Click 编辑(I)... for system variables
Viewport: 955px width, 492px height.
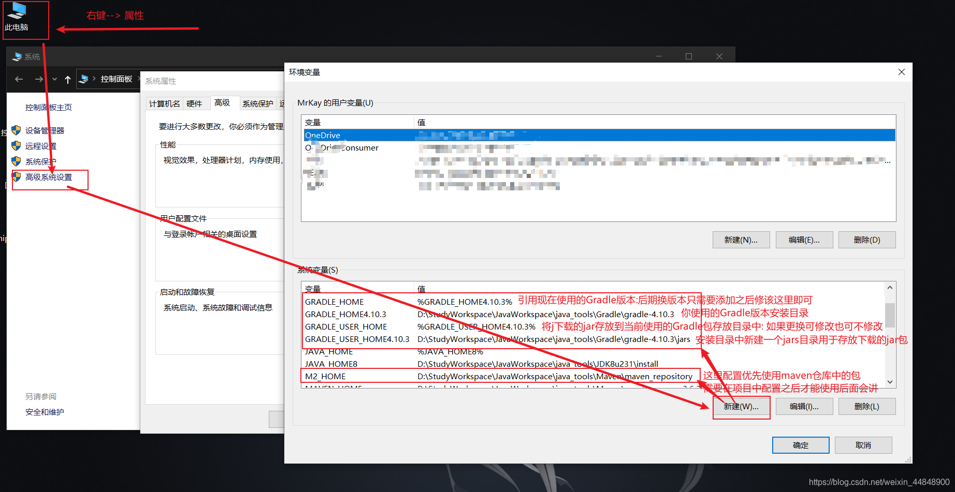pos(804,406)
